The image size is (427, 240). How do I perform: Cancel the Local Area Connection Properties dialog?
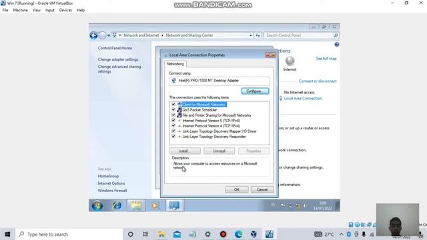[x=262, y=189]
